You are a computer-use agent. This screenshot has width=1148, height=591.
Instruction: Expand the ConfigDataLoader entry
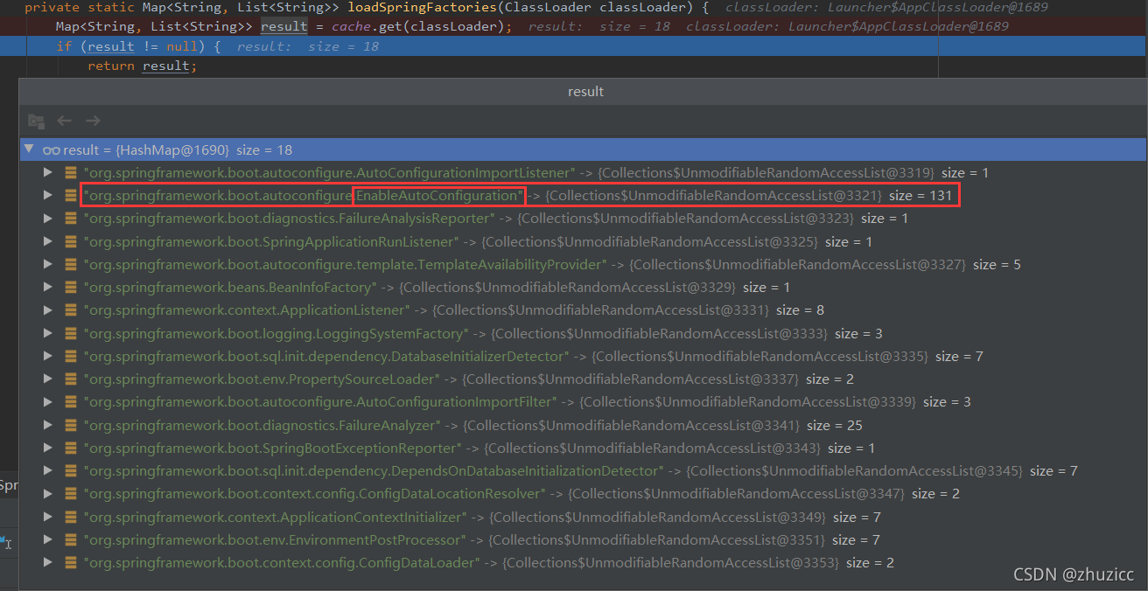pyautogui.click(x=48, y=562)
